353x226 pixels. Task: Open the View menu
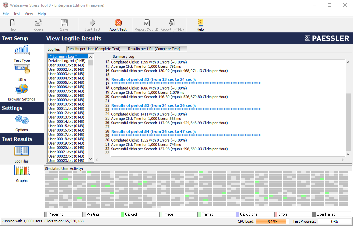[29, 14]
